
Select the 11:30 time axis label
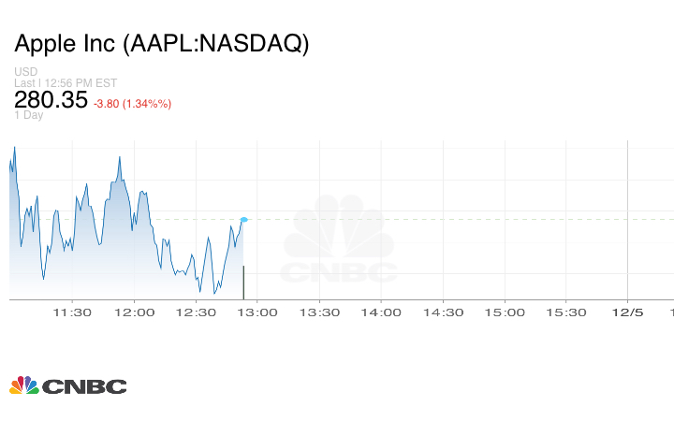pyautogui.click(x=72, y=312)
